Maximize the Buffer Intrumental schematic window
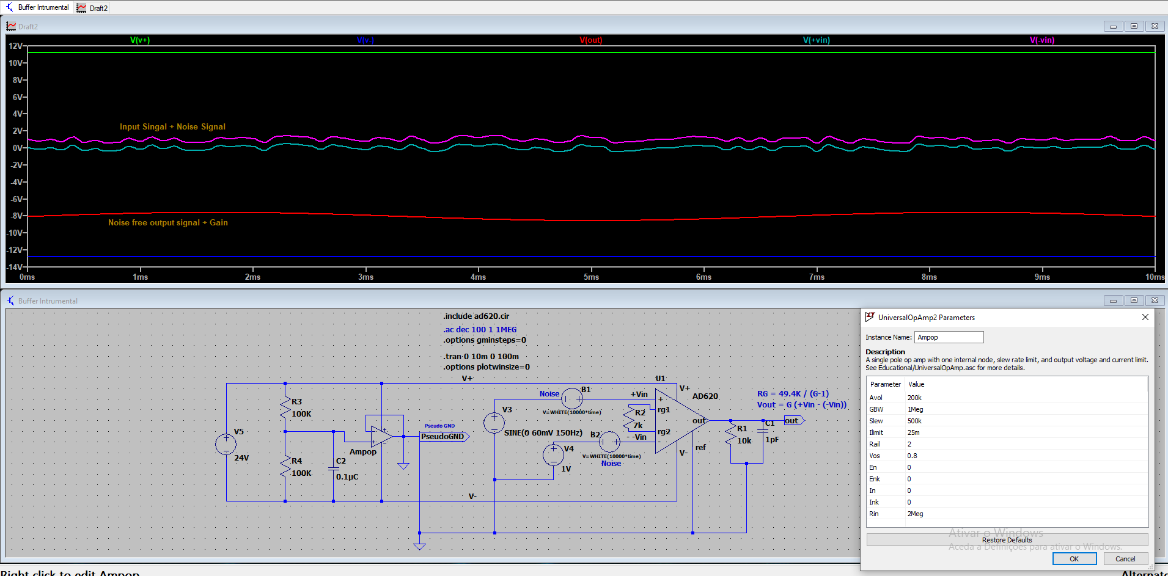The height and width of the screenshot is (576, 1168). click(x=1134, y=301)
